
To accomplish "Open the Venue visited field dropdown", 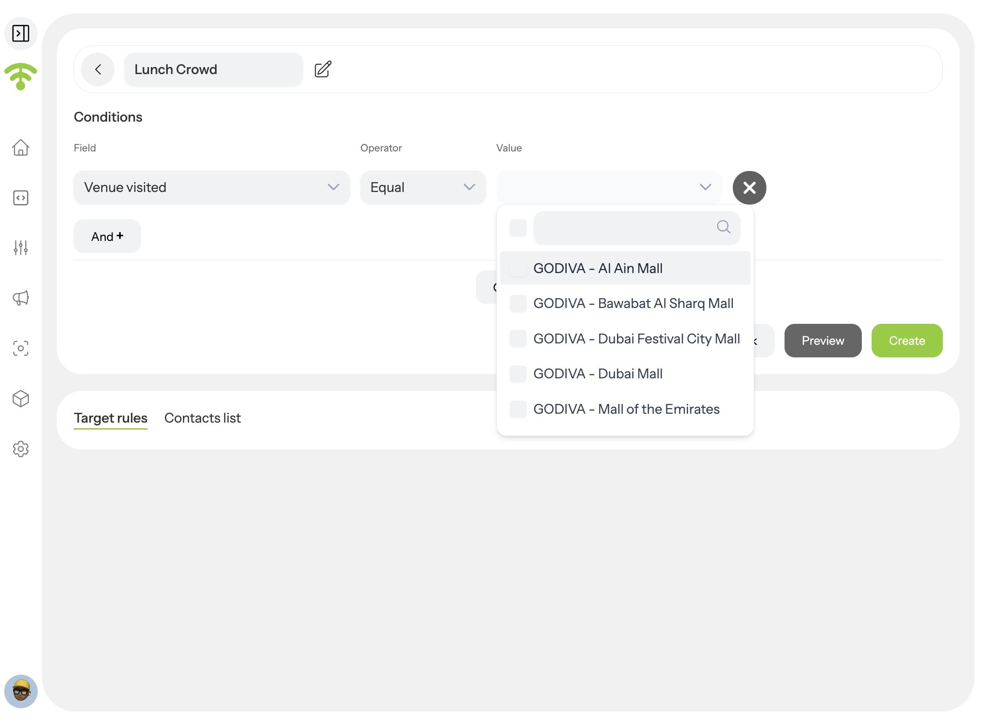I will point(212,187).
